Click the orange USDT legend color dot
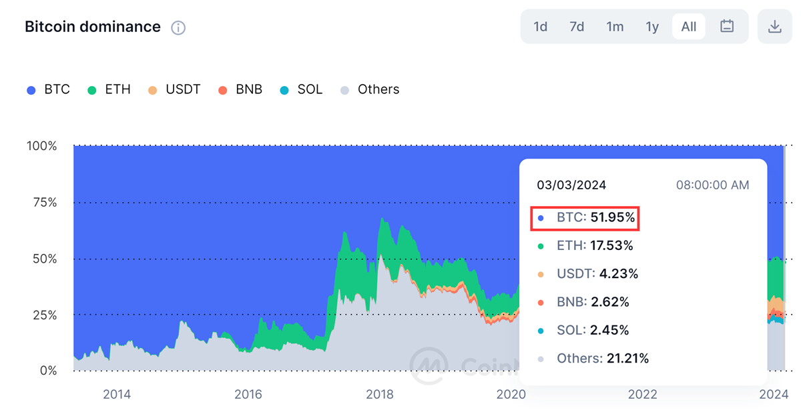The image size is (801, 412). 152,90
